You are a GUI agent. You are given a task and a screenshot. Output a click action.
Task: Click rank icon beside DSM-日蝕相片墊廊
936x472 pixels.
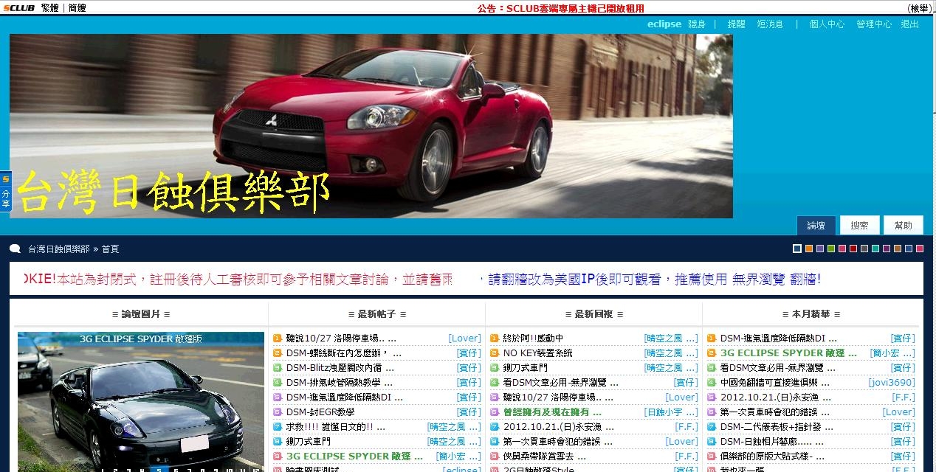pyautogui.click(x=712, y=442)
